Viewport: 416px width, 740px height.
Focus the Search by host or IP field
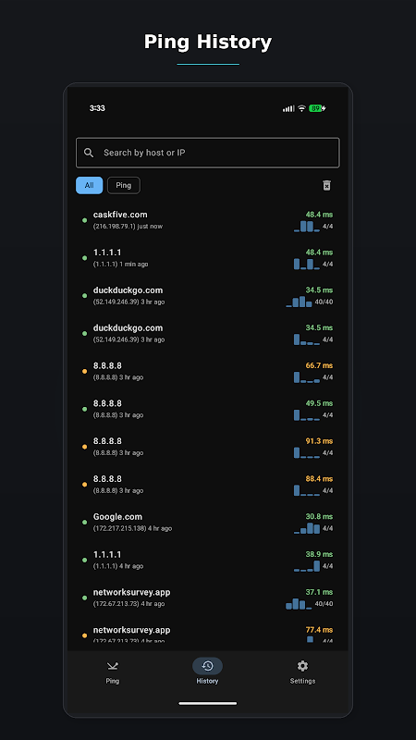point(207,153)
